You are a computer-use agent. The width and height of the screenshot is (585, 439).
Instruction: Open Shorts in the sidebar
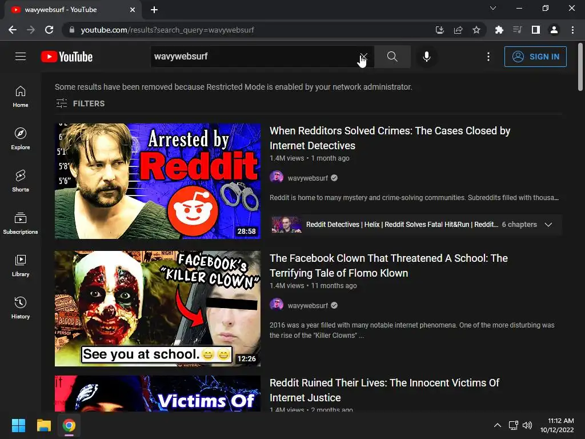click(x=21, y=181)
